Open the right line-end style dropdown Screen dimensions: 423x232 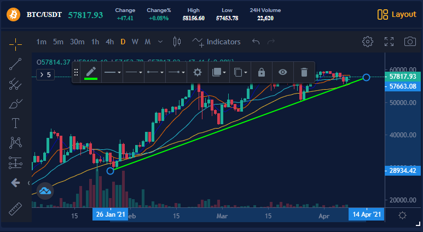(176, 72)
